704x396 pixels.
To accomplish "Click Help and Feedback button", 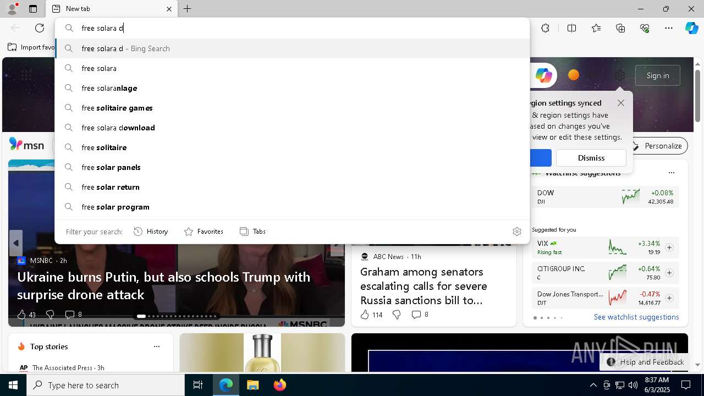I will [x=645, y=362].
